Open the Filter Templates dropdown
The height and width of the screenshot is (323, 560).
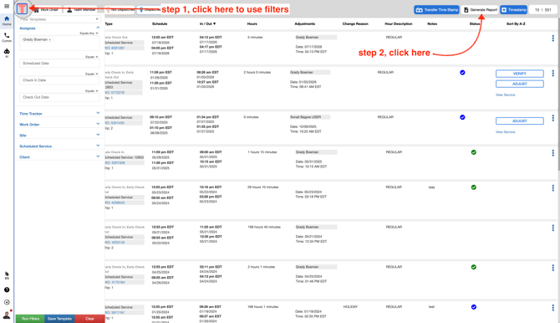[59, 19]
